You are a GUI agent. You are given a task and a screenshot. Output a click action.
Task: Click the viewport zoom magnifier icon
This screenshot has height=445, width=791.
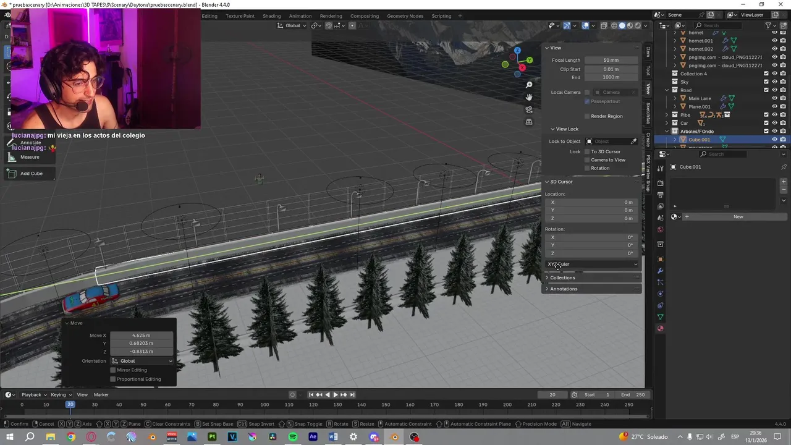click(x=529, y=85)
